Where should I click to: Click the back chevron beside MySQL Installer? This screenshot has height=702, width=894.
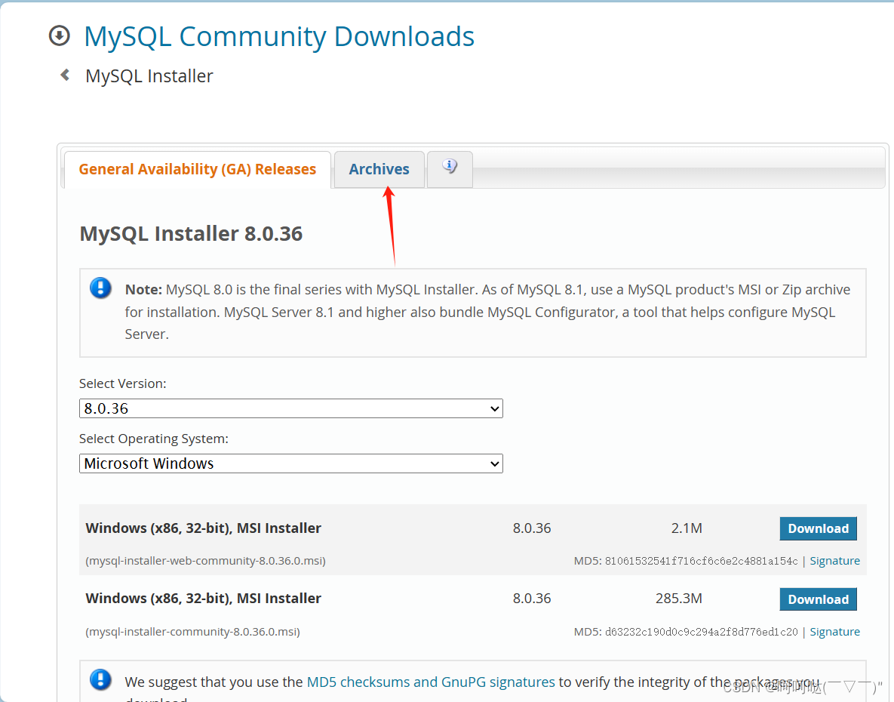pyautogui.click(x=65, y=75)
